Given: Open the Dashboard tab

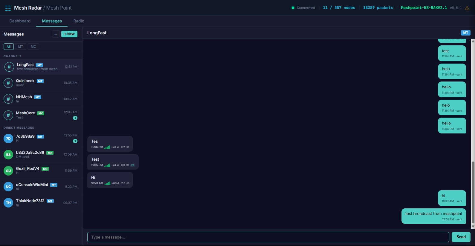Looking at the screenshot, I should pyautogui.click(x=20, y=21).
